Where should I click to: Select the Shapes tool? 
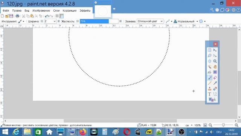click(x=212, y=100)
